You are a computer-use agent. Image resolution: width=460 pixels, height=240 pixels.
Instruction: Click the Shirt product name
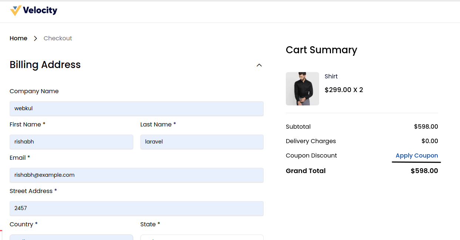(331, 76)
